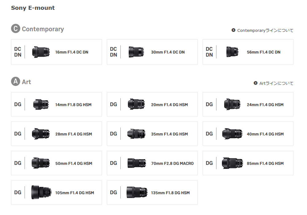The height and width of the screenshot is (215, 307).
Task: Click DG label on the 35mm card
Action: pos(113,134)
